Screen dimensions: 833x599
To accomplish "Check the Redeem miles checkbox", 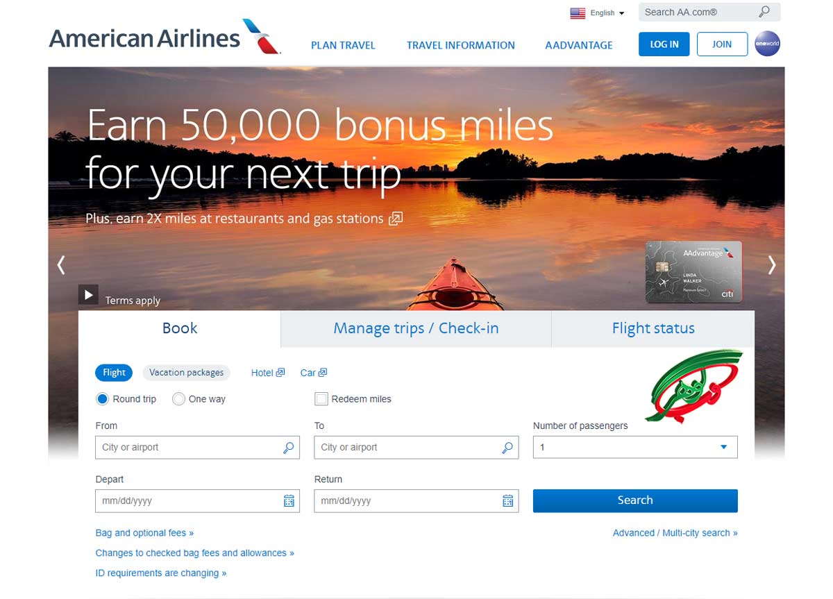I will [x=321, y=399].
